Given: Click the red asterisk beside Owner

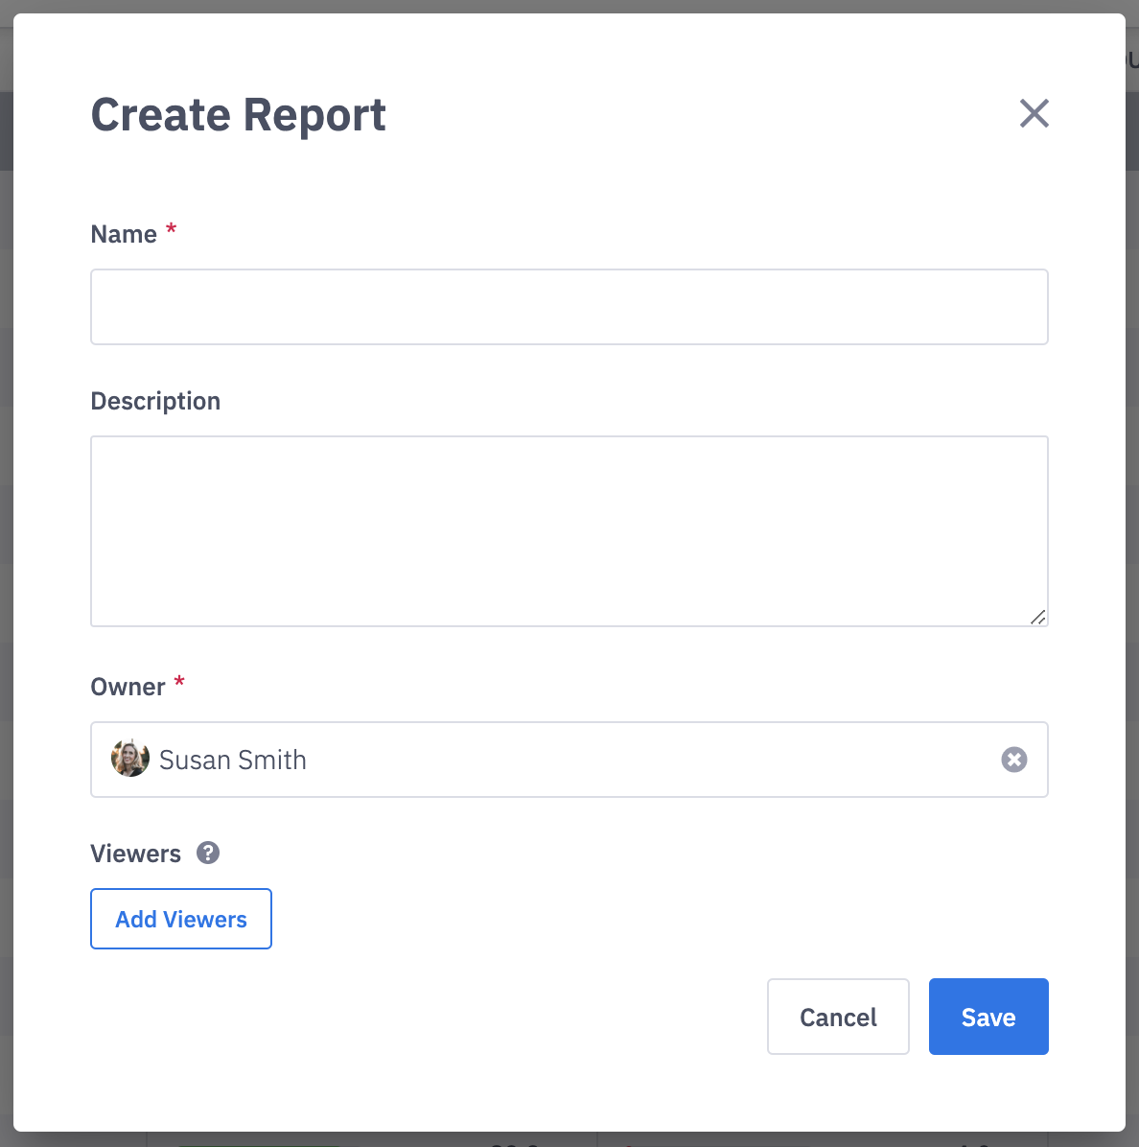Looking at the screenshot, I should pyautogui.click(x=179, y=683).
